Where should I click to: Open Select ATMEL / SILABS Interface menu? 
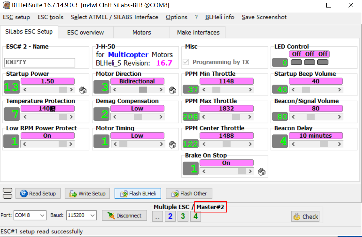point(115,17)
